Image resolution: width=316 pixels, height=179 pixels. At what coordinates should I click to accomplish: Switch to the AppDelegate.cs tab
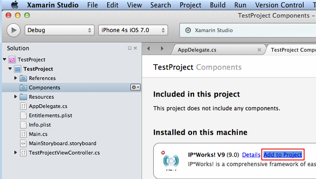coord(197,50)
